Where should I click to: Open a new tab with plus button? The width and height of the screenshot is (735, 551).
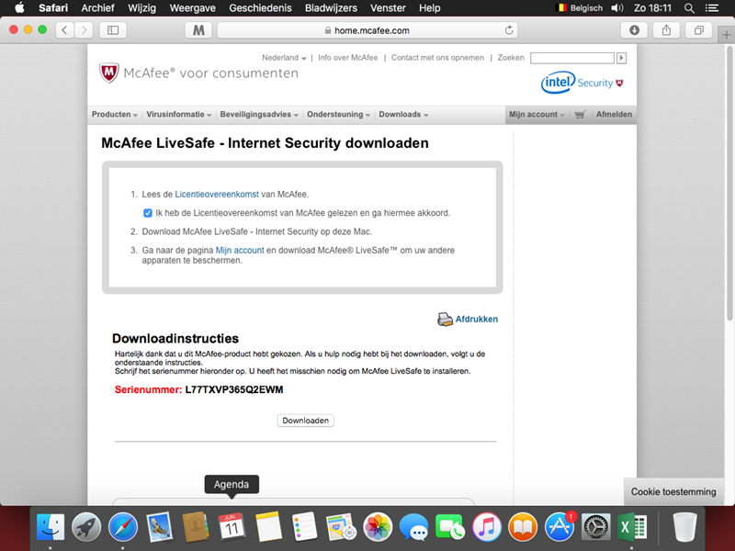point(727,35)
